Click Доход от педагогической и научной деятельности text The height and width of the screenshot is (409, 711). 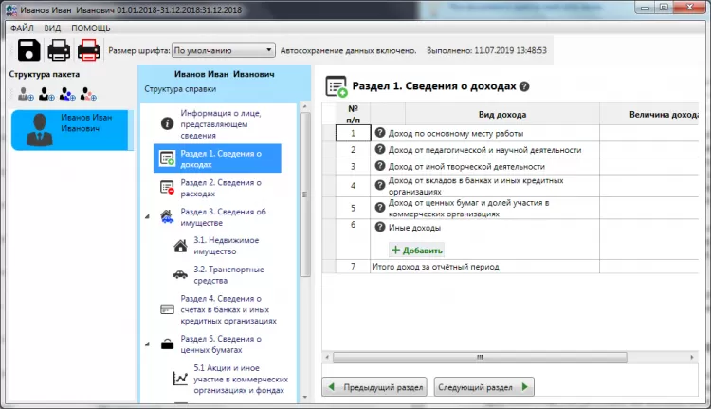484,150
